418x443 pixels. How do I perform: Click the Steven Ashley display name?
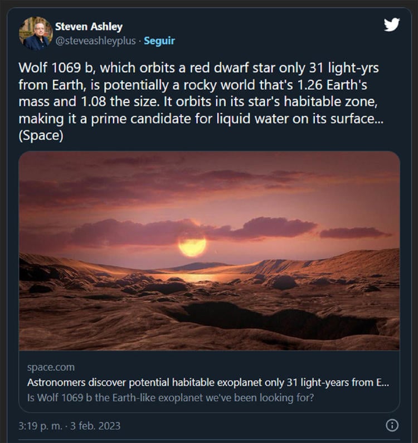coord(89,26)
